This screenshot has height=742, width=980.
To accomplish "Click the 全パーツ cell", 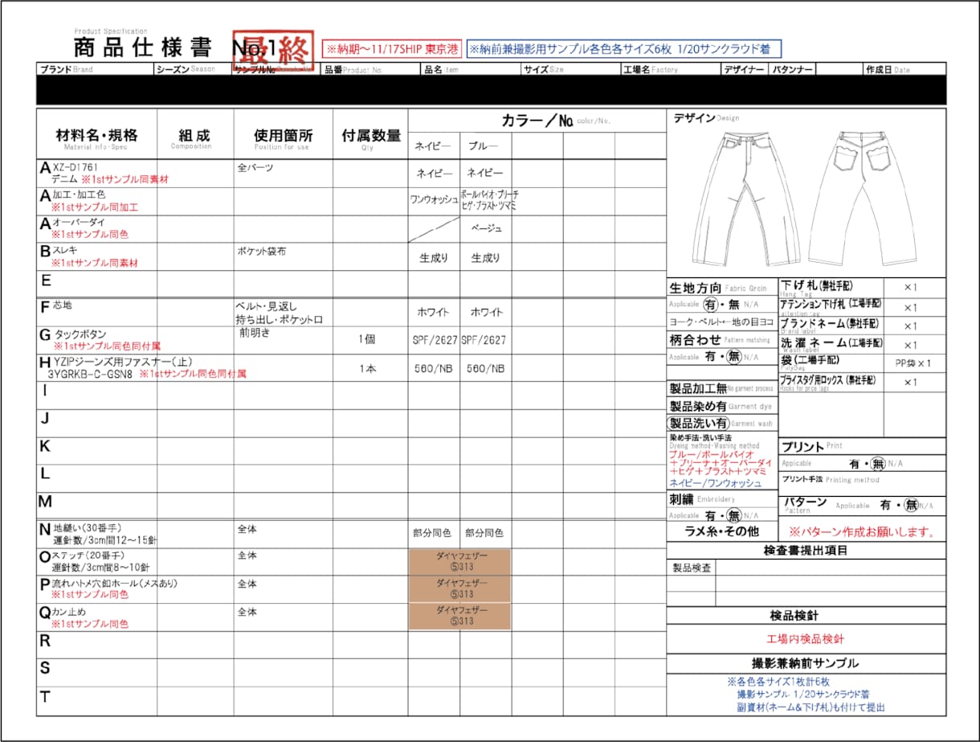I will click(x=255, y=168).
